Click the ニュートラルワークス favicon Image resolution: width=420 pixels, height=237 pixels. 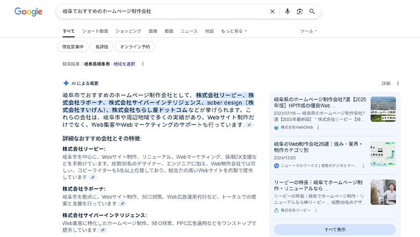click(x=276, y=166)
